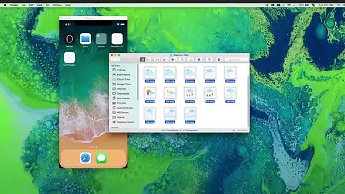The image size is (345, 194).
Task: Select the moon-and-cloud weather thumbnail
Action: pyautogui.click(x=170, y=93)
